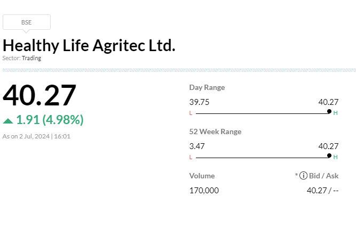Click the Bid / Ask label
This screenshot has height=230, width=356.
pos(324,176)
